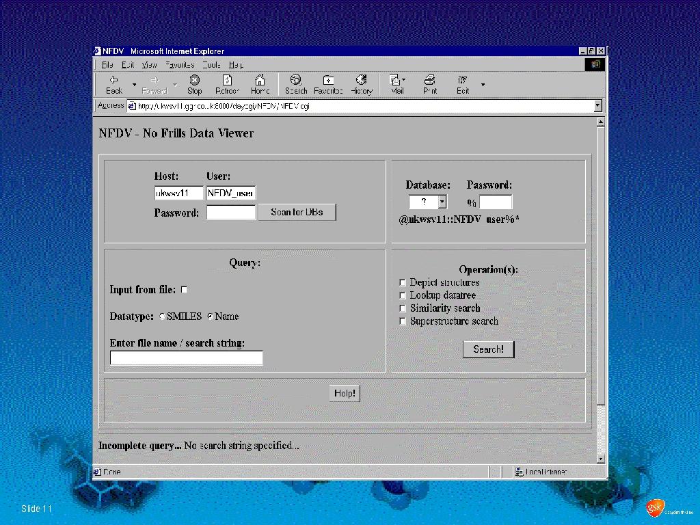Stop page loading with Stop icon

[x=194, y=84]
